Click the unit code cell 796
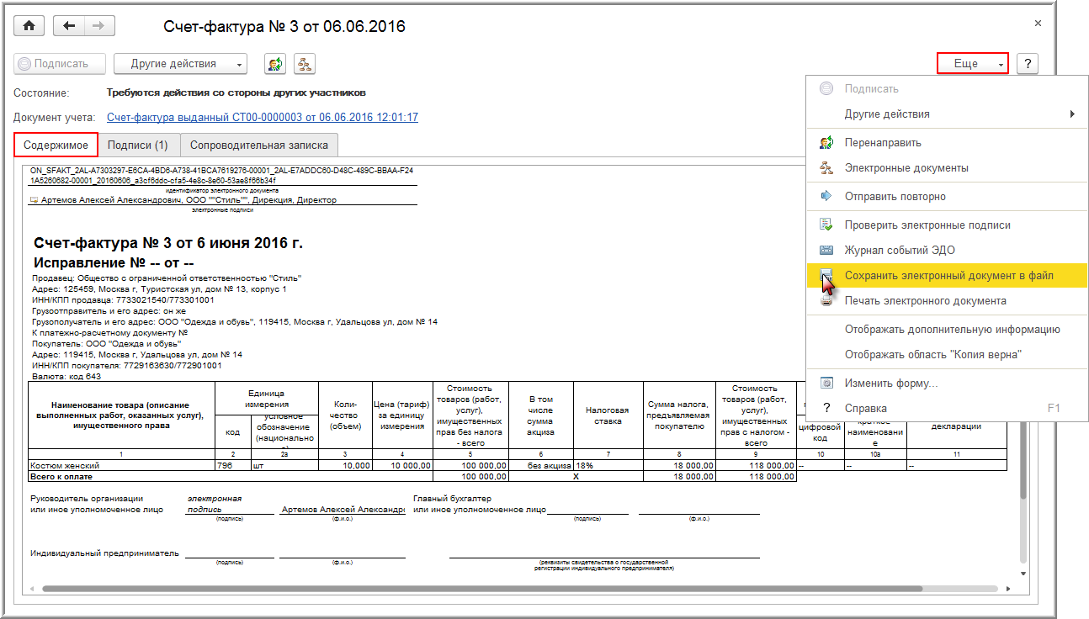 coord(233,465)
